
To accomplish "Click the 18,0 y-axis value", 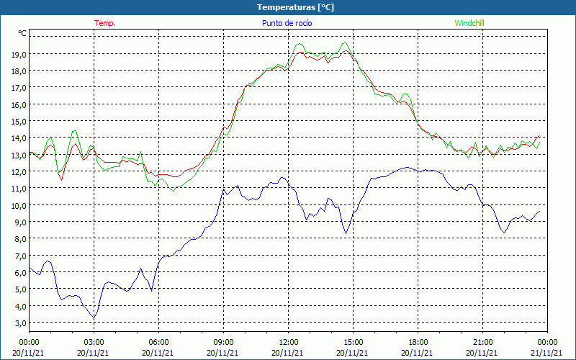I will click(x=19, y=71).
